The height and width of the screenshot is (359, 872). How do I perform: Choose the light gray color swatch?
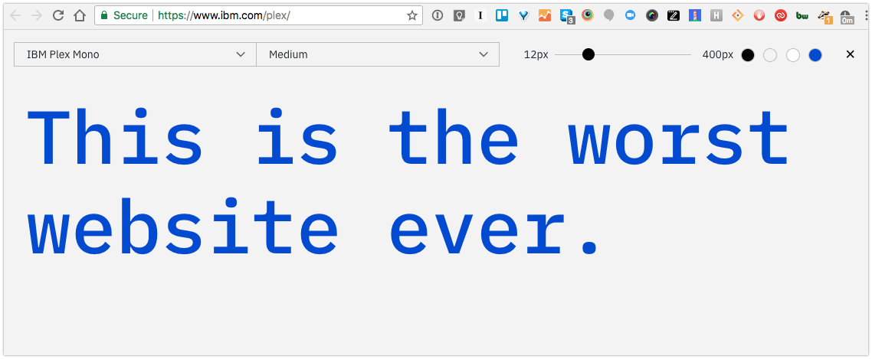(770, 55)
